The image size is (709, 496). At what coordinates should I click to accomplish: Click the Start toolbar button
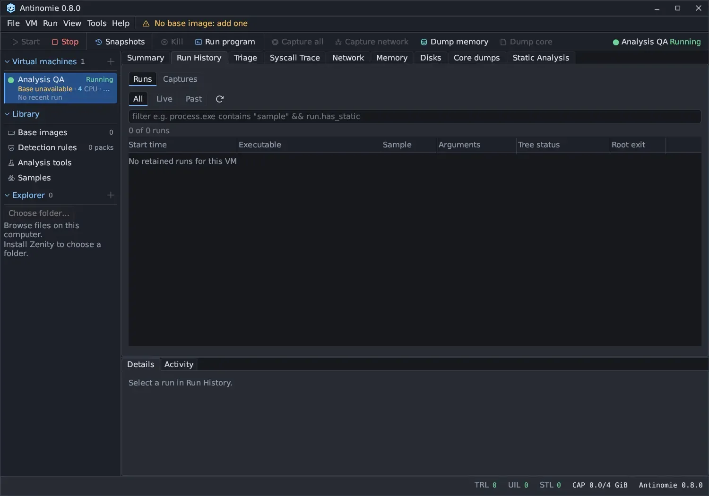26,42
